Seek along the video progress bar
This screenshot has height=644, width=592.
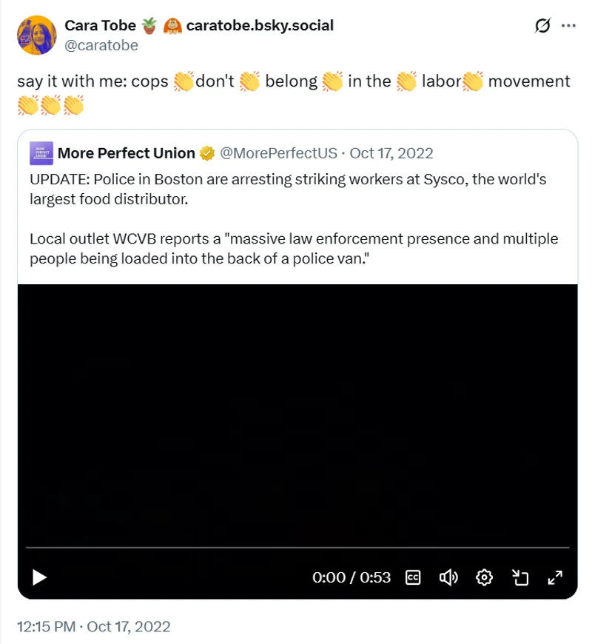click(296, 548)
